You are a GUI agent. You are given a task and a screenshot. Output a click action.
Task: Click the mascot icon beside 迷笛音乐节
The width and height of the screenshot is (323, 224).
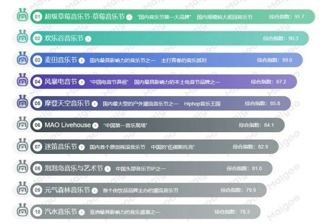[x=22, y=145]
